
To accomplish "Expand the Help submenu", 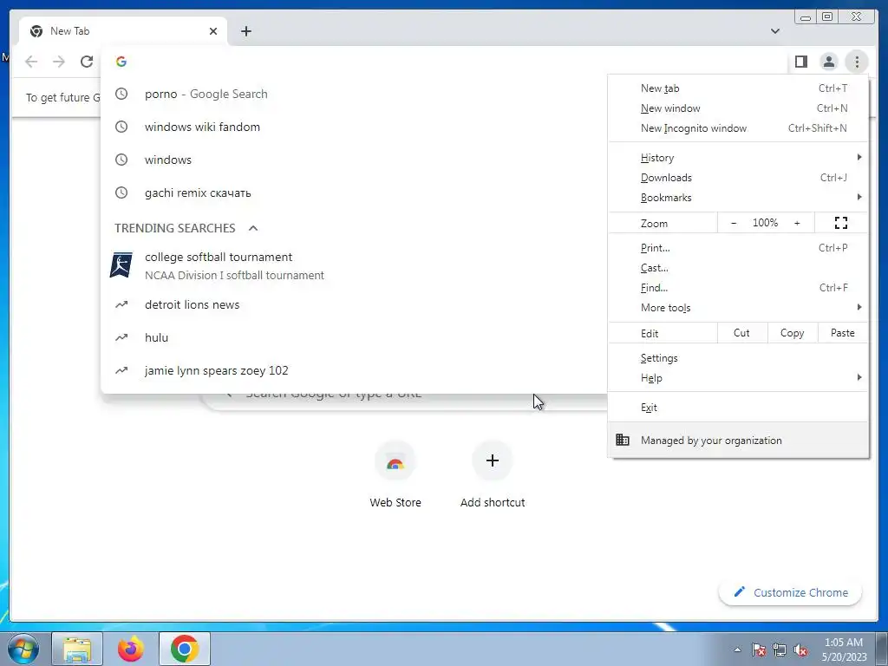I will [x=739, y=378].
